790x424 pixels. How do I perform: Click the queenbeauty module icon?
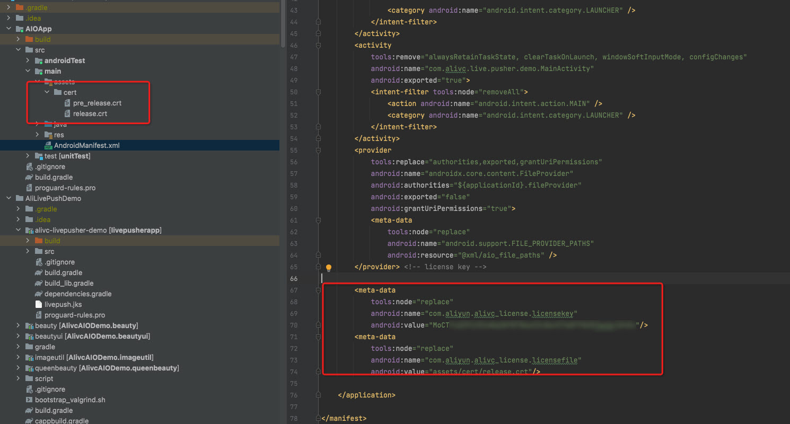(29, 368)
